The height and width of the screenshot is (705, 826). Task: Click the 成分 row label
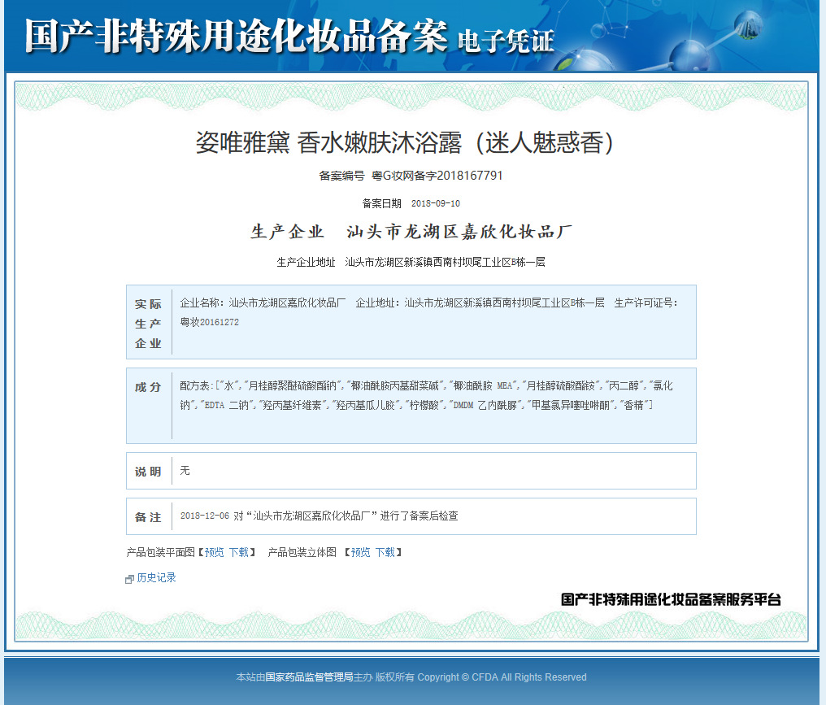148,387
